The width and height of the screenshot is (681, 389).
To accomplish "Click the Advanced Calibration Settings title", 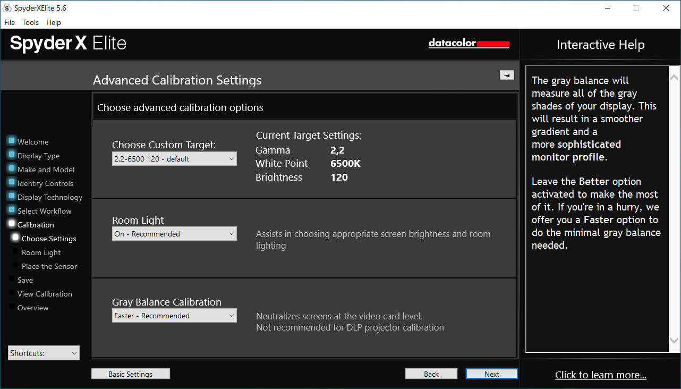I will (177, 80).
